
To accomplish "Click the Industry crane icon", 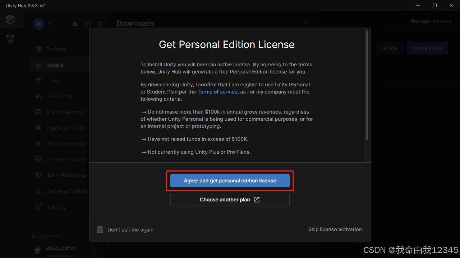I will [x=38, y=207].
